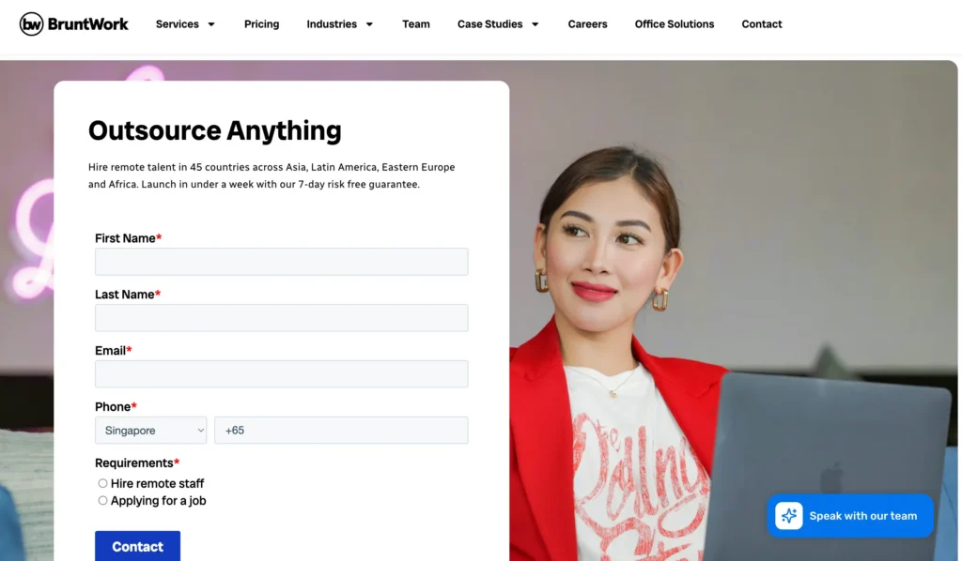962x561 pixels.
Task: Click the BruntWork logo
Action: (73, 23)
